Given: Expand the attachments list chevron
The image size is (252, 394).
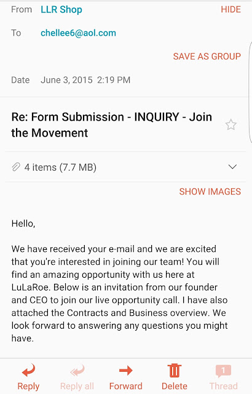Looking at the screenshot, I should (x=232, y=167).
